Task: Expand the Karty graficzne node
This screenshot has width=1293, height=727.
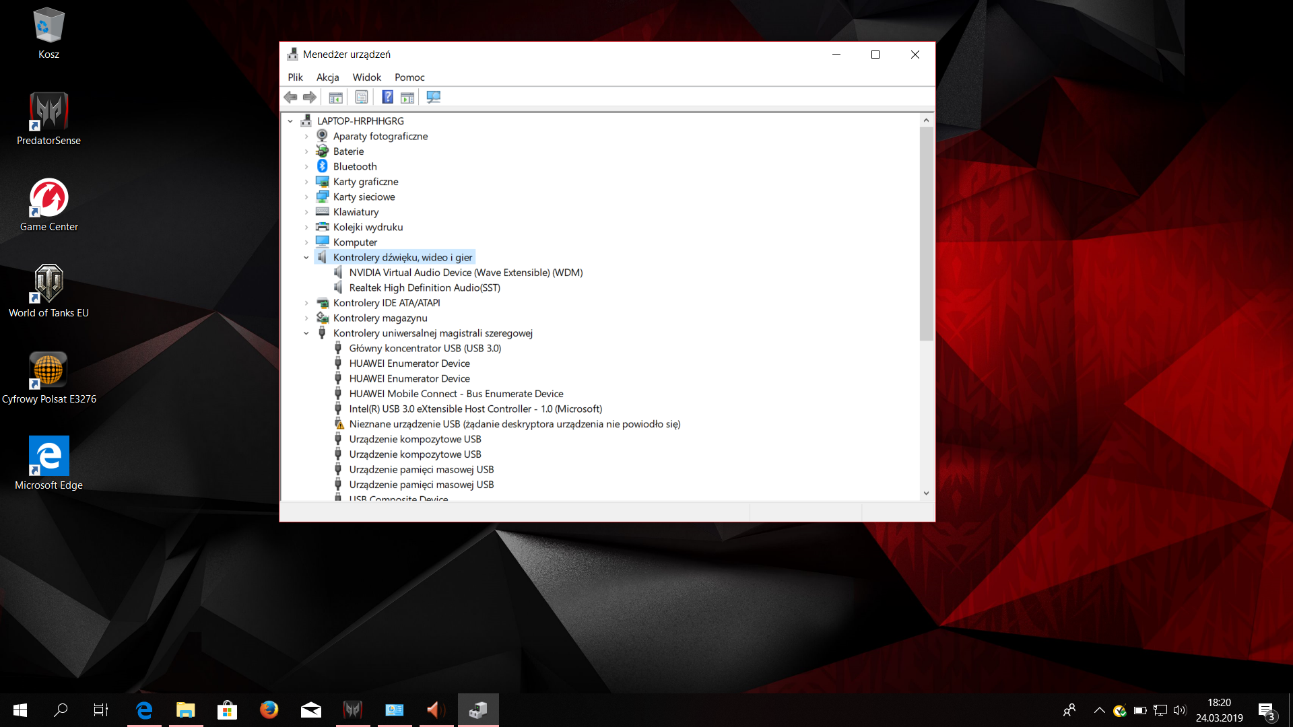Action: (x=306, y=182)
